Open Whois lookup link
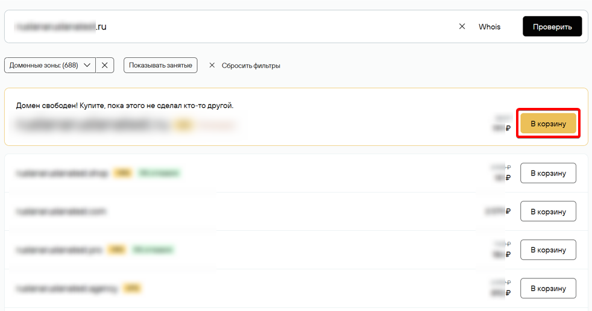 [490, 27]
